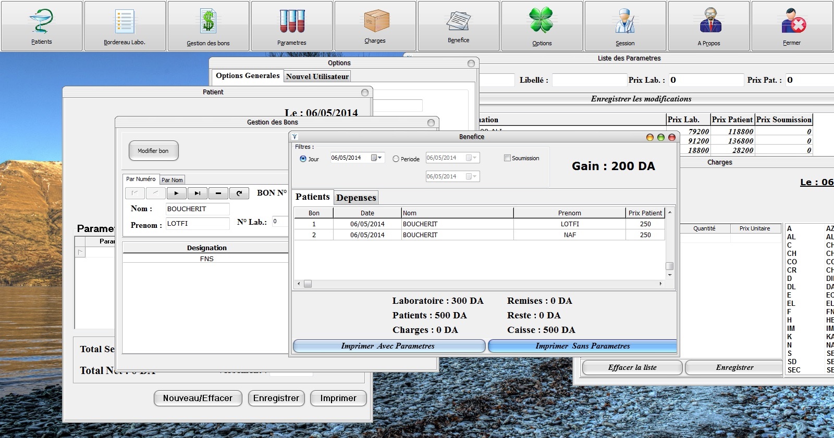Go to next record in Gestion des Bons

click(x=177, y=193)
